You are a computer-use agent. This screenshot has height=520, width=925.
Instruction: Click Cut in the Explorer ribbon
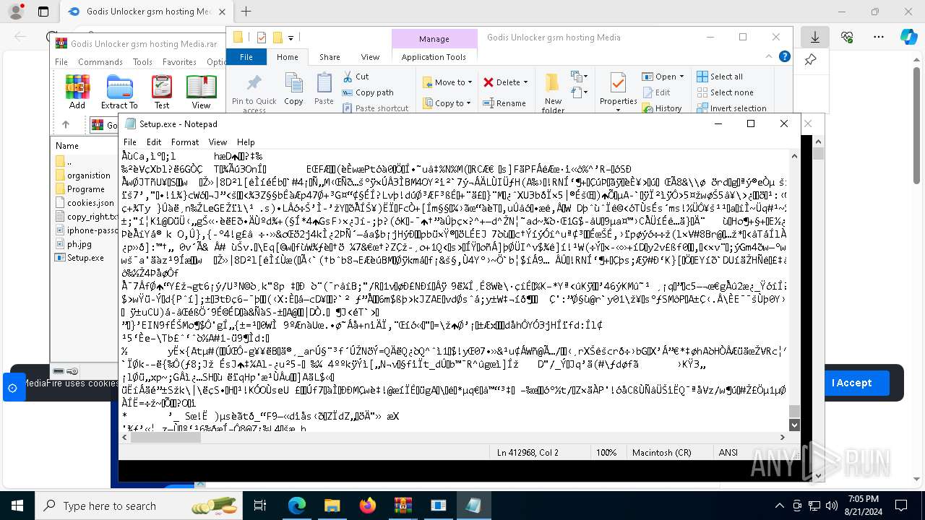coord(355,77)
